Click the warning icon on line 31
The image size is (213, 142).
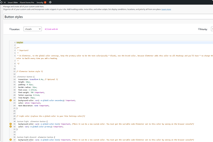tap(11, 124)
